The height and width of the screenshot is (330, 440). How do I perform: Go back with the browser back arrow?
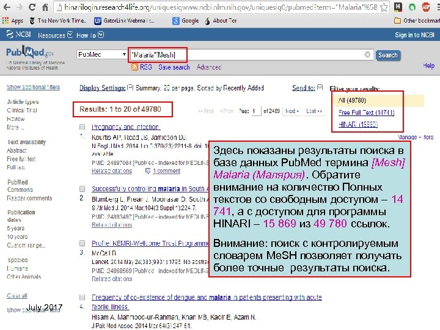(7, 7)
